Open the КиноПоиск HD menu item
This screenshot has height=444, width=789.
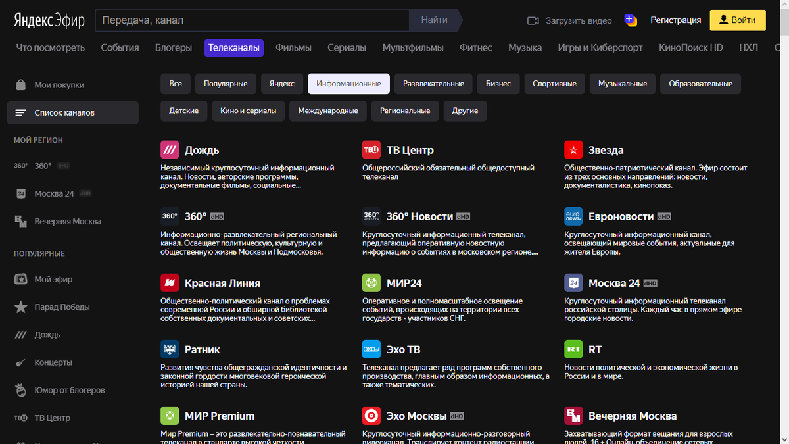pos(691,47)
